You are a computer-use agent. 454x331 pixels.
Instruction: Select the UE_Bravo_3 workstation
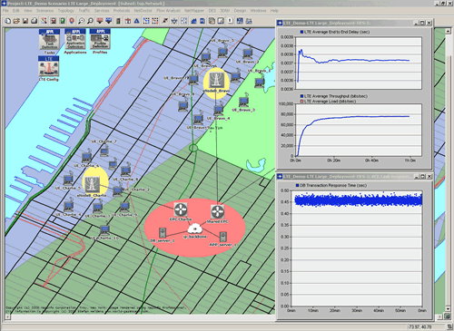coord(243,102)
